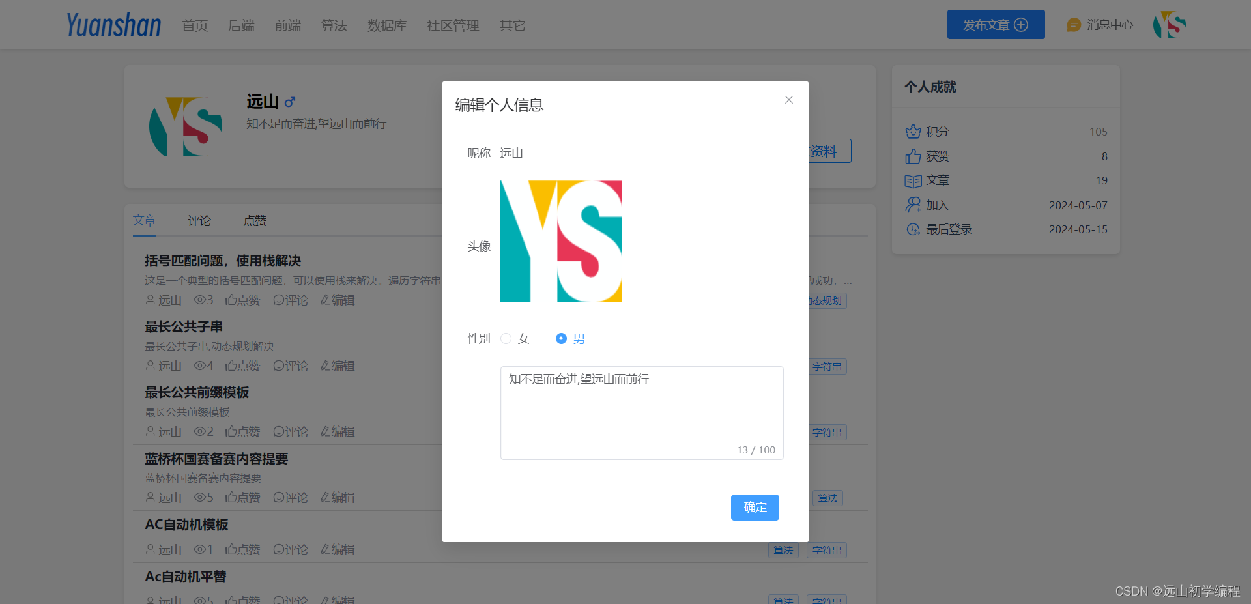Click the join date 2024-05-07
This screenshot has width=1251, height=604.
coord(1078,205)
